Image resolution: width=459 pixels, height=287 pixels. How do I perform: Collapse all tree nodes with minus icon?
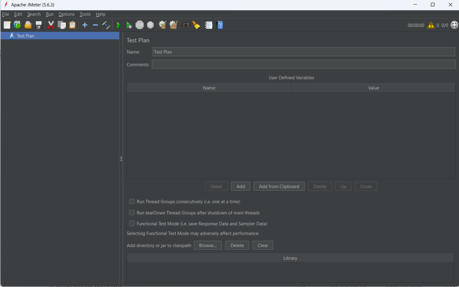(x=95, y=25)
